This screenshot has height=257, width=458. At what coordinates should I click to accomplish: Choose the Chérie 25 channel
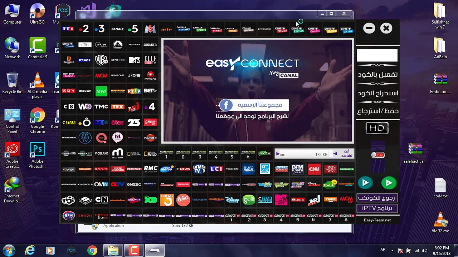pos(150,122)
